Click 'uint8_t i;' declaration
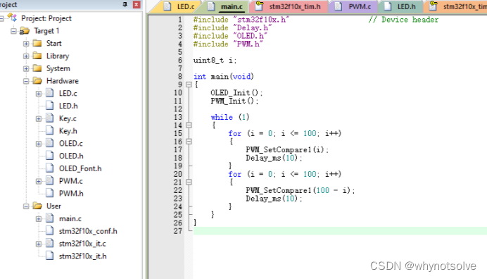The image size is (487, 279). pos(215,61)
